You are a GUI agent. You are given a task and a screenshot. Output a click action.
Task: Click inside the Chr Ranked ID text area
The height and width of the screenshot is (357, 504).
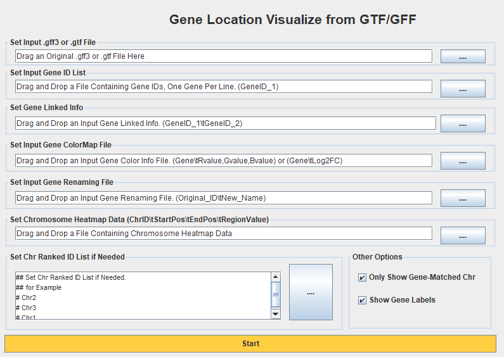143,296
